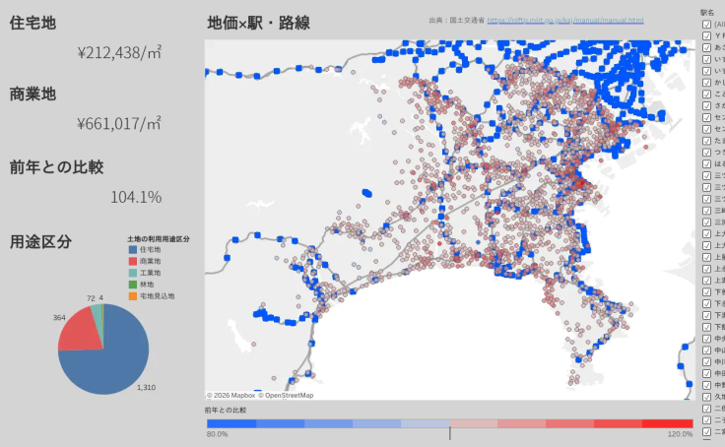Click the red commercial slice of the pie
The width and height of the screenshot is (725, 447).
tap(81, 332)
